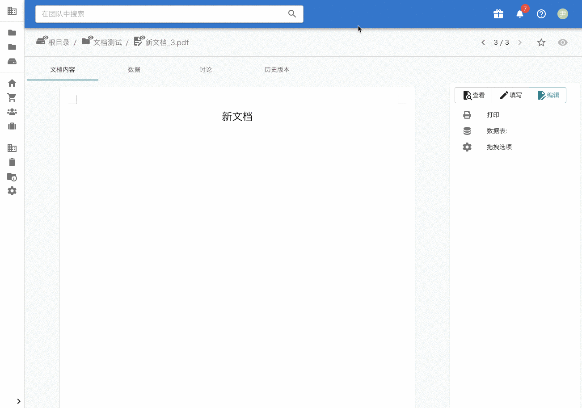
Task: Click the gift icon in header
Action: click(x=498, y=14)
